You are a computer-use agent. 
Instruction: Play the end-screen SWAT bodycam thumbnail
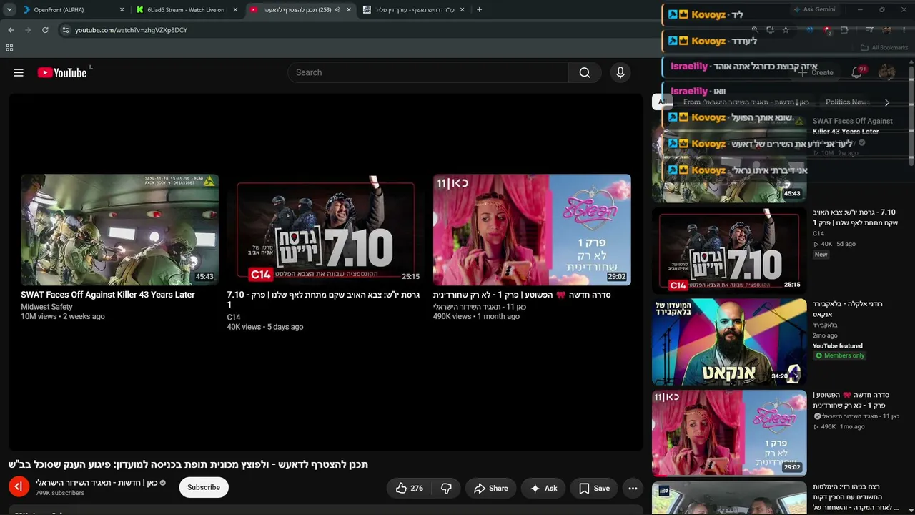[119, 230]
